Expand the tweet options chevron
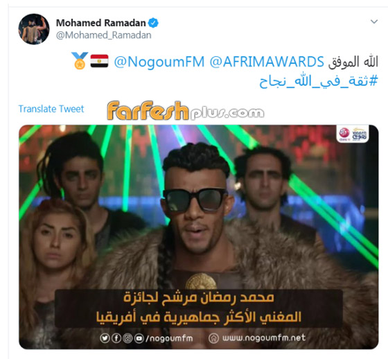This screenshot has width=388, height=359. coord(374,21)
